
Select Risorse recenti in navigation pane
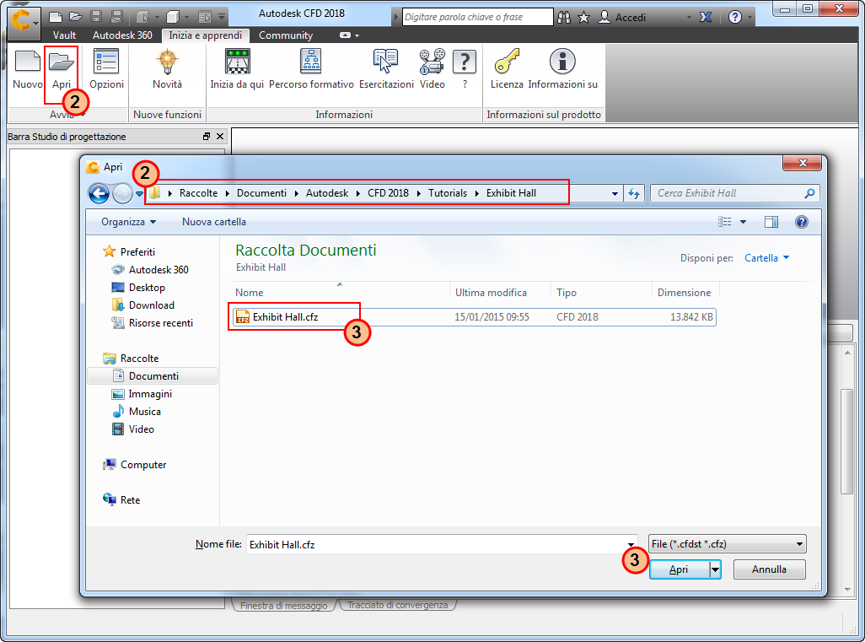pos(160,323)
